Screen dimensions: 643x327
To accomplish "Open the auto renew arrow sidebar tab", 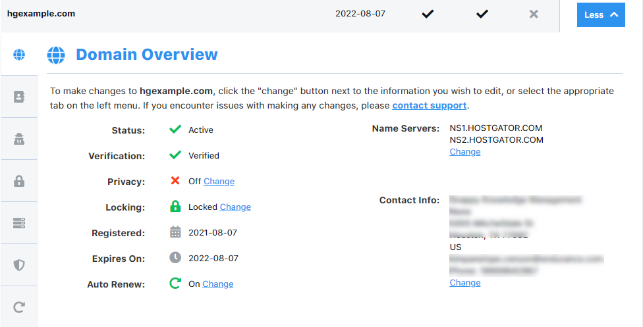I will [x=19, y=307].
